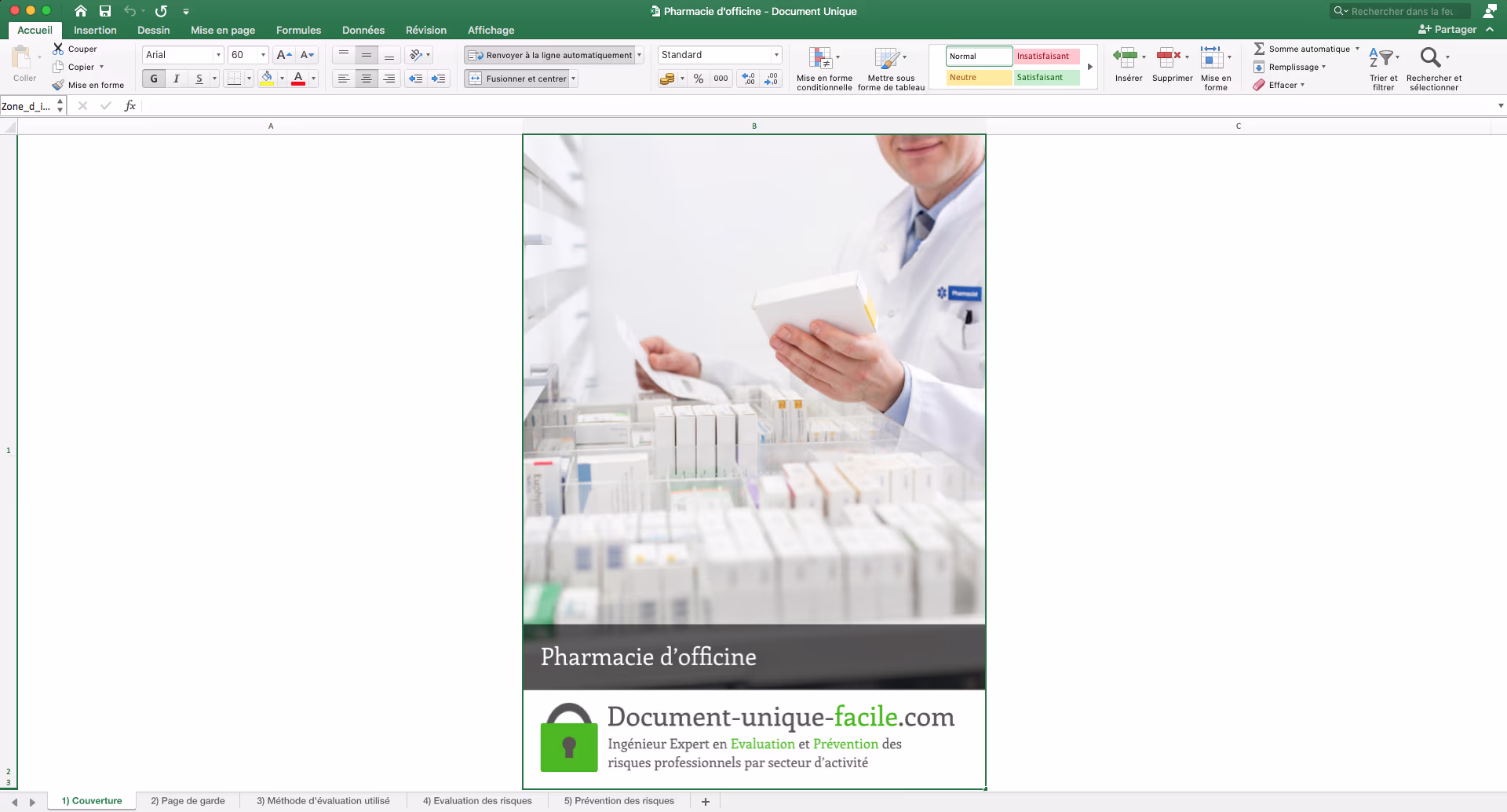Open Mettre sous forme de tableau
The width and height of the screenshot is (1507, 812).
(891, 69)
